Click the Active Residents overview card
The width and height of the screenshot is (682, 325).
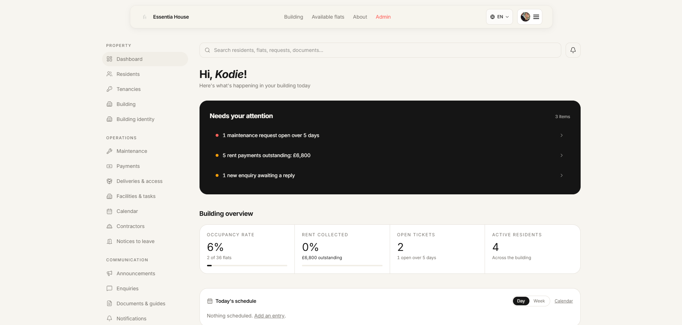pyautogui.click(x=532, y=249)
